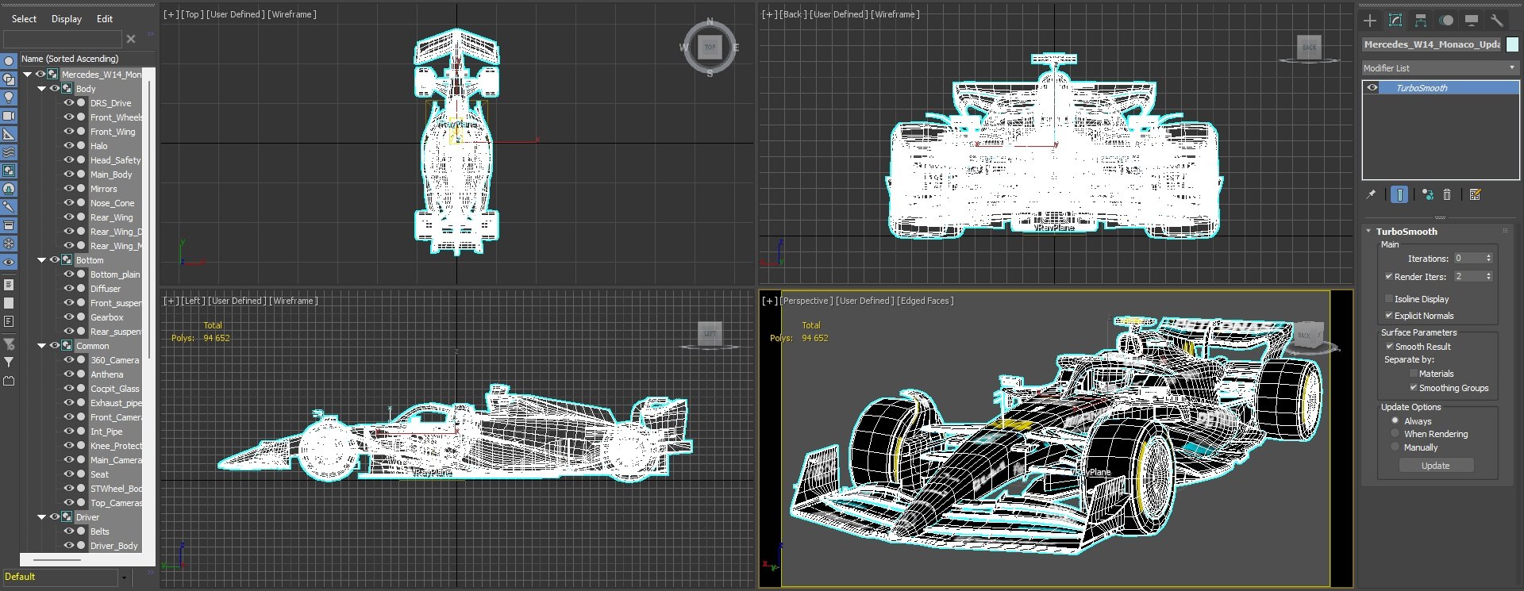1524x591 pixels.
Task: Toggle Display Groups filter icon
Action: coord(9,171)
